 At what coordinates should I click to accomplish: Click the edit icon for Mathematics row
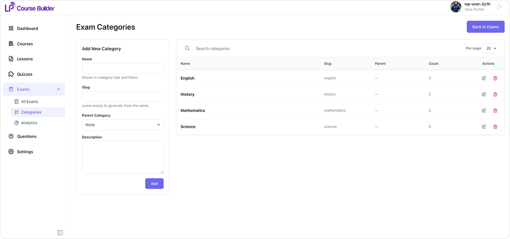pos(484,110)
